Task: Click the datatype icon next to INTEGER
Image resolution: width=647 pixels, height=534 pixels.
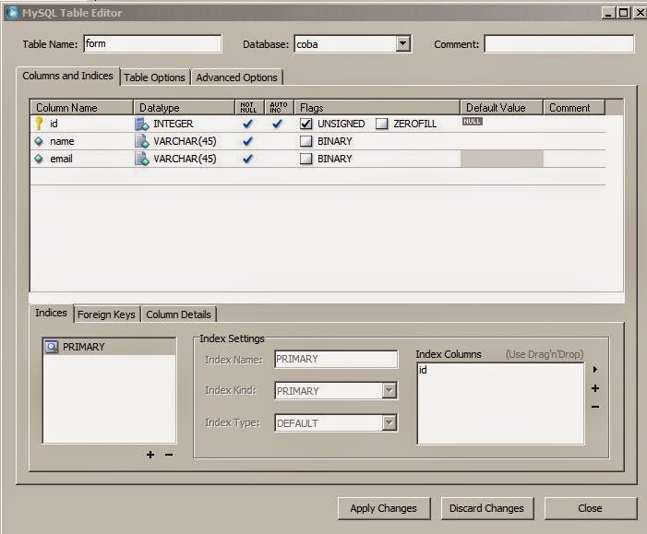Action: coord(141,124)
